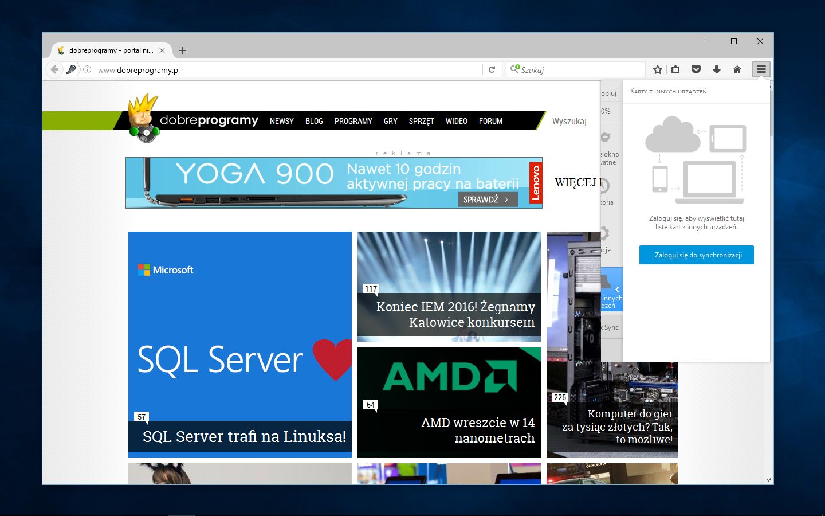Click the dobreprogramy wordmark in the header
This screenshot has height=516, width=825.
[x=209, y=120]
